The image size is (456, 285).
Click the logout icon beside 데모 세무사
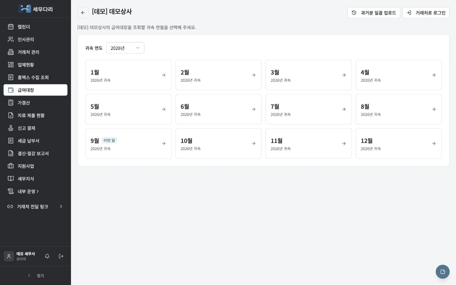click(61, 256)
